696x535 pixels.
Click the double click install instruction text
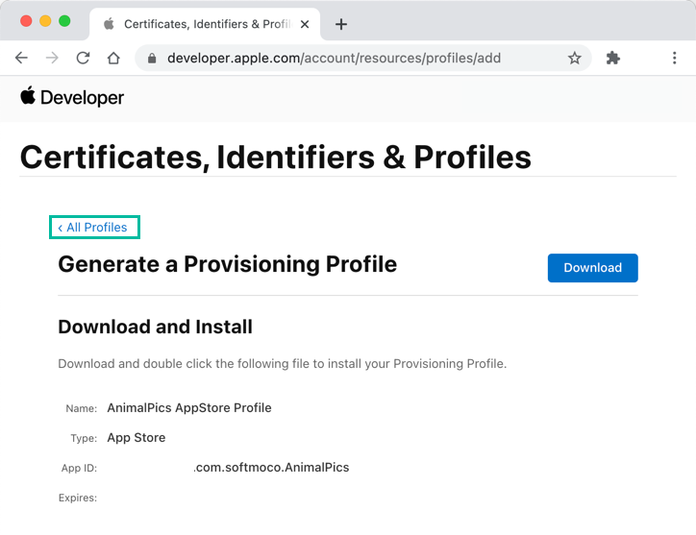point(283,364)
